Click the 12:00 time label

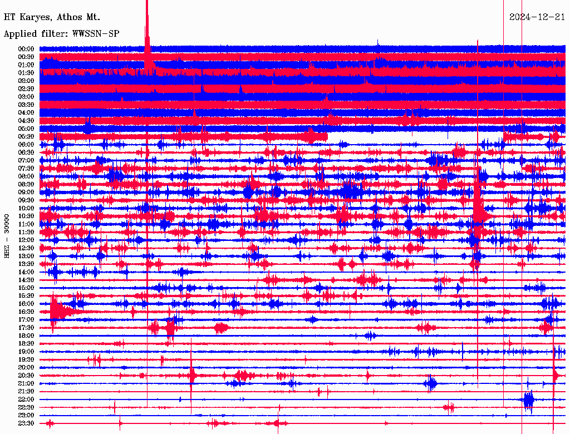click(x=26, y=240)
